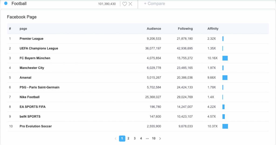
Task: Open the Arsenal page row
Action: [138, 77]
